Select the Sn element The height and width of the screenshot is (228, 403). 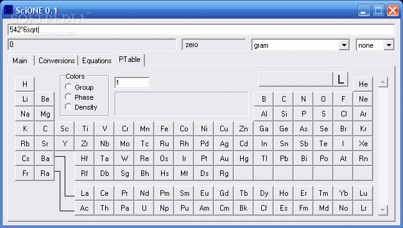pos(284,144)
